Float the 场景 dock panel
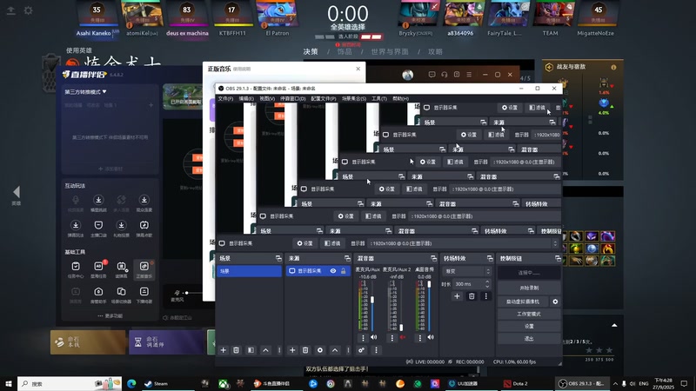This screenshot has width=696, height=391. [278, 258]
